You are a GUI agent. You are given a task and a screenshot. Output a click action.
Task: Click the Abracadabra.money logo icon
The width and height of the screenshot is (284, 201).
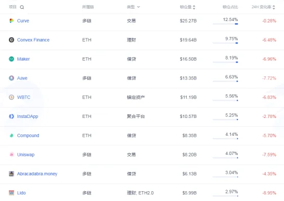point(11,174)
